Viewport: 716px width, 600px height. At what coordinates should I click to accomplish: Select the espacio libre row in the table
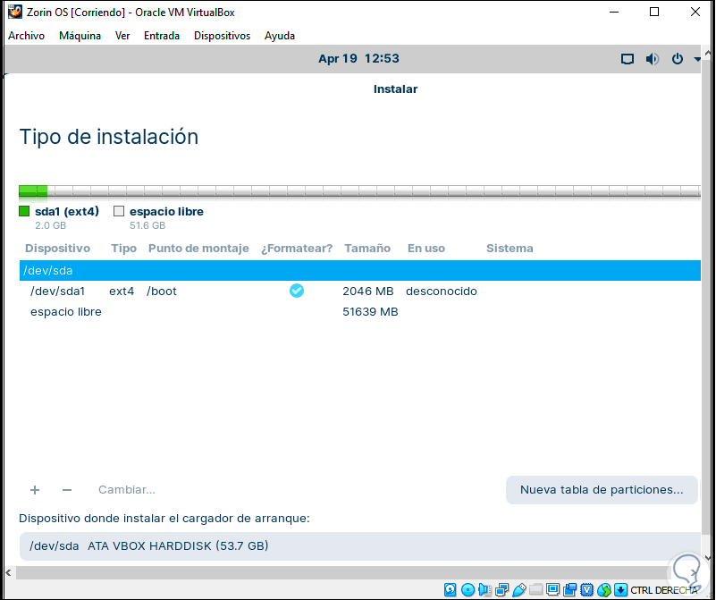[360, 311]
